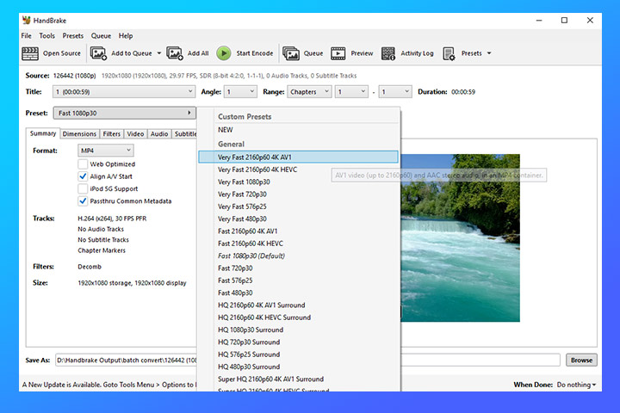Open the Tools menu

tap(46, 36)
